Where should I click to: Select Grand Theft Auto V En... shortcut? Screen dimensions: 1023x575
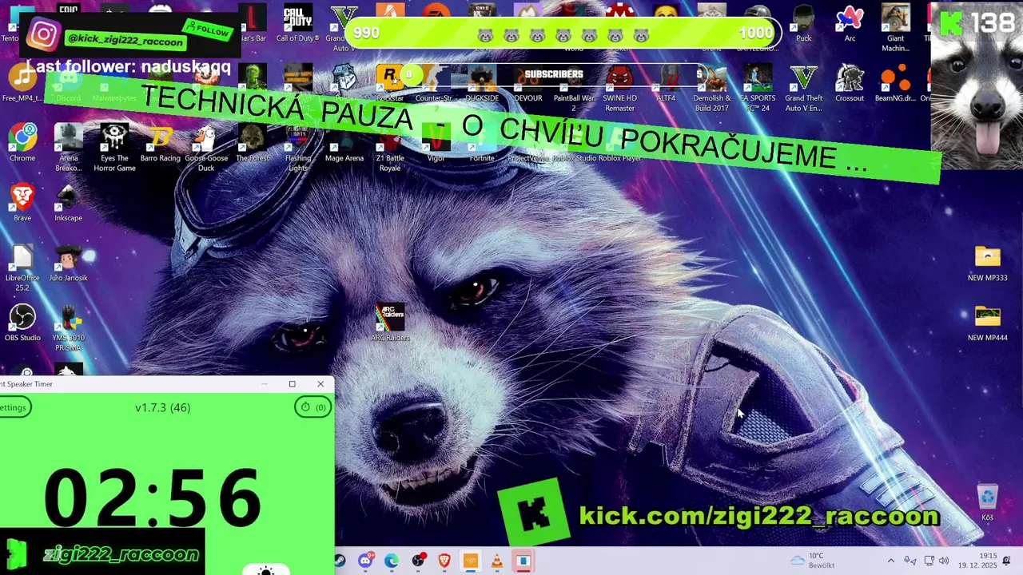coord(803,88)
